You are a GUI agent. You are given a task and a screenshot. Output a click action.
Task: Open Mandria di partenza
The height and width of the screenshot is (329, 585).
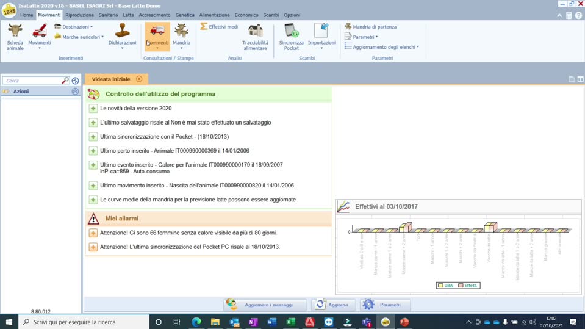(370, 26)
